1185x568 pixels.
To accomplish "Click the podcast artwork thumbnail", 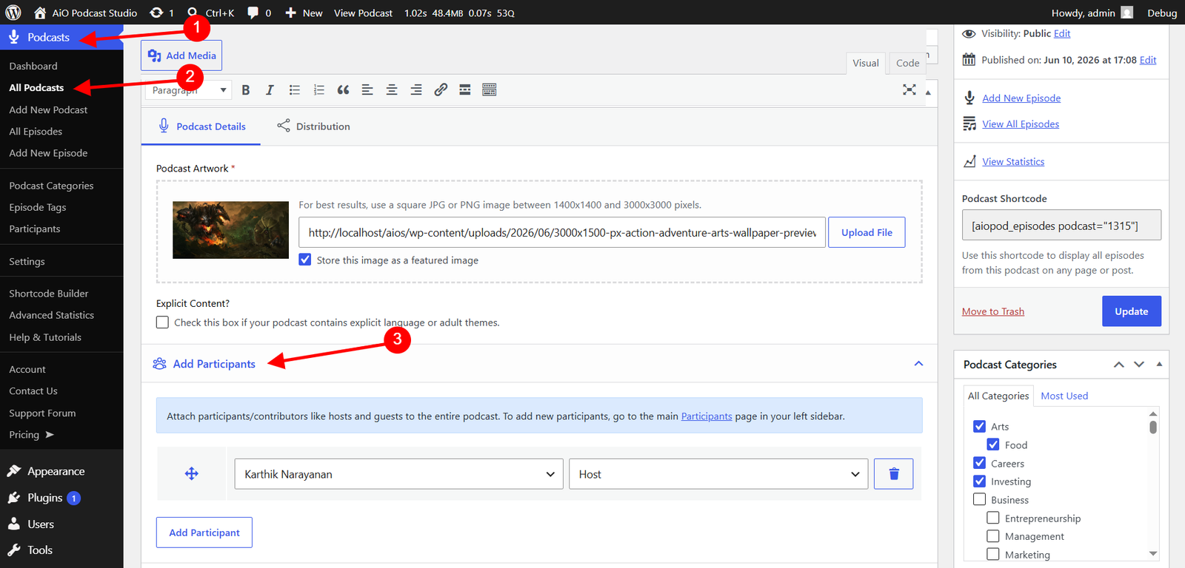I will click(x=230, y=230).
